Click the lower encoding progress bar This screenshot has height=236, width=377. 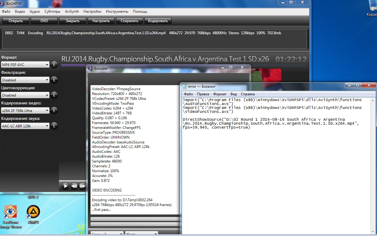[x=135, y=224]
